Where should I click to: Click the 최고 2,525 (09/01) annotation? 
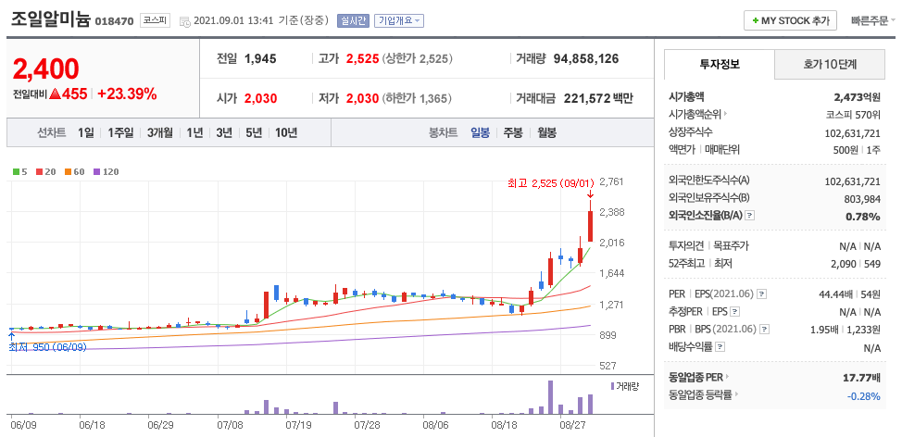(550, 183)
